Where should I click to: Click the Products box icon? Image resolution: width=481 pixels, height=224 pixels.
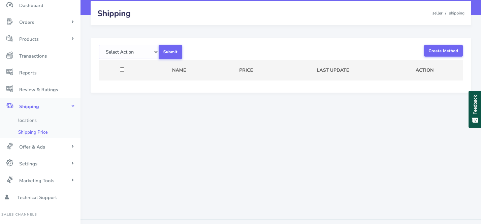point(10,39)
